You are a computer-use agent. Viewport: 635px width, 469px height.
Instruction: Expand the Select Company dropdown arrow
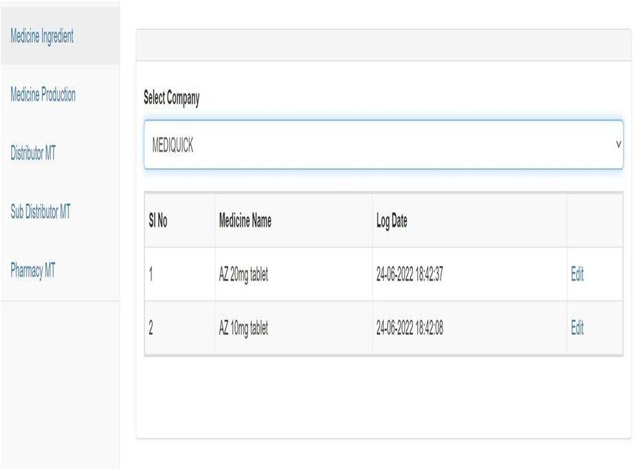pyautogui.click(x=618, y=144)
